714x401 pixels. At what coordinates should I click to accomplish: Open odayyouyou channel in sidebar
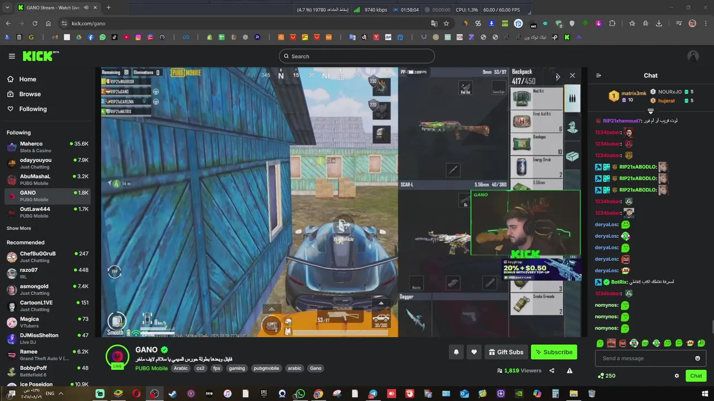(x=47, y=163)
